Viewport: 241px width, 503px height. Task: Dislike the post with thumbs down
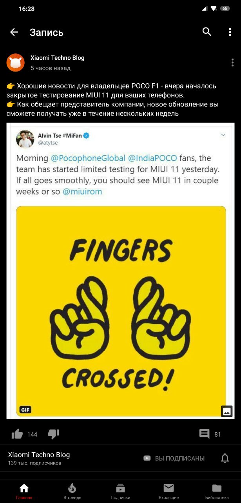pyautogui.click(x=53, y=434)
